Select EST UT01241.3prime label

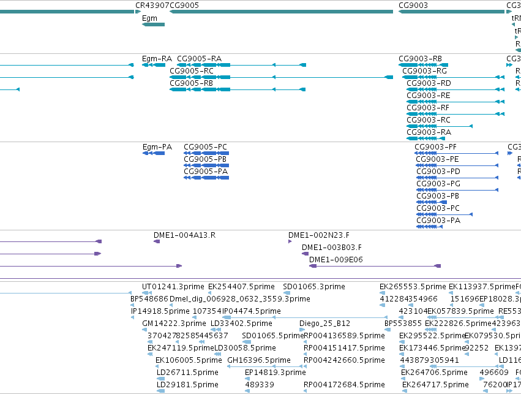[x=173, y=287]
